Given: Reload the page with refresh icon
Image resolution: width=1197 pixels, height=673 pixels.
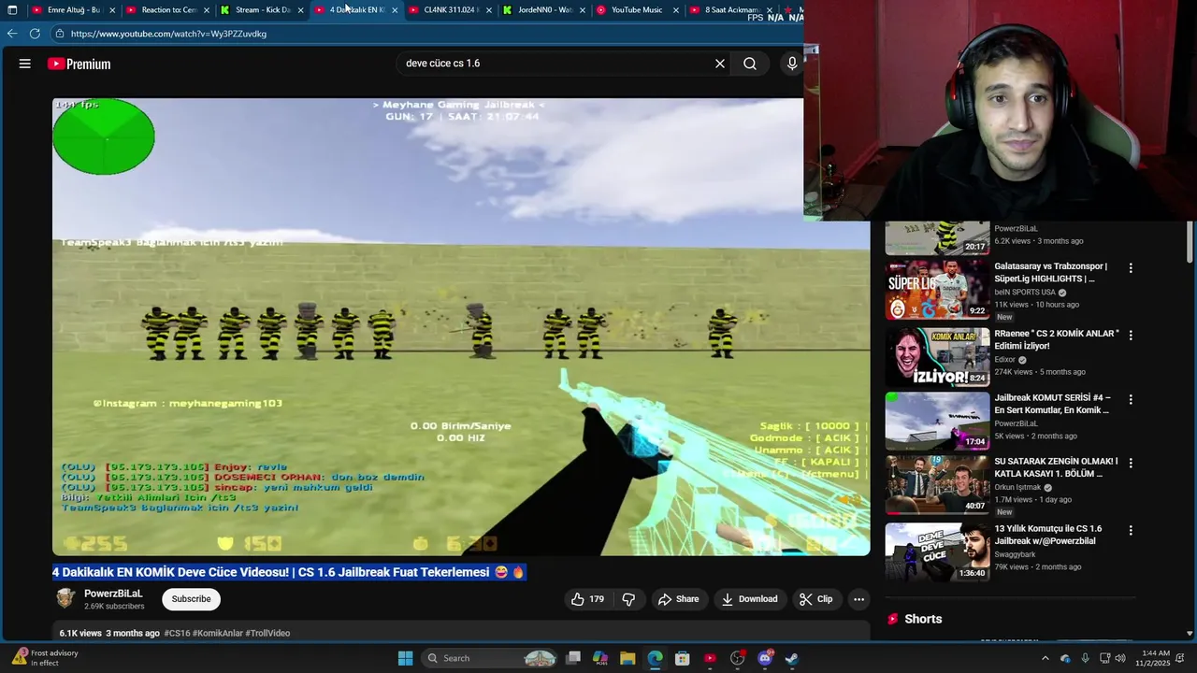Looking at the screenshot, I should click(35, 34).
